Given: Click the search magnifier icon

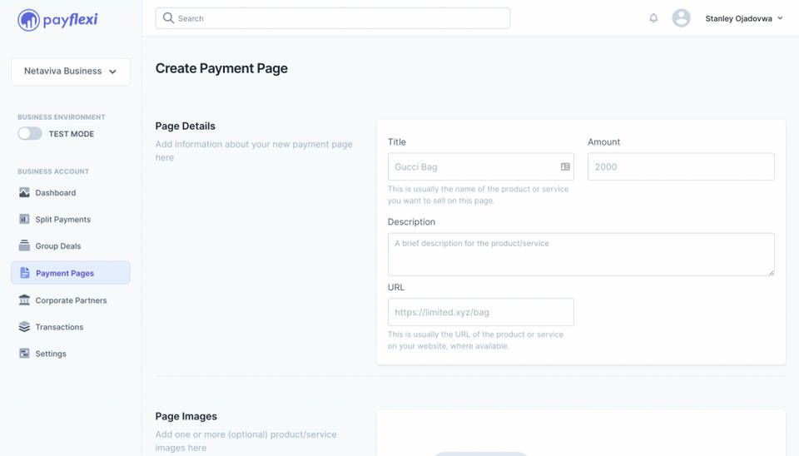Looking at the screenshot, I should (168, 17).
